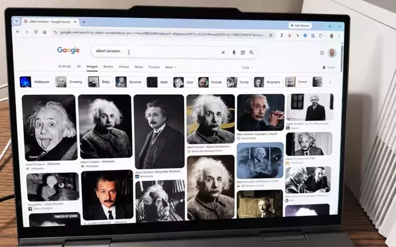Click the Britannica source link
This screenshot has width=396, height=247.
tap(145, 177)
